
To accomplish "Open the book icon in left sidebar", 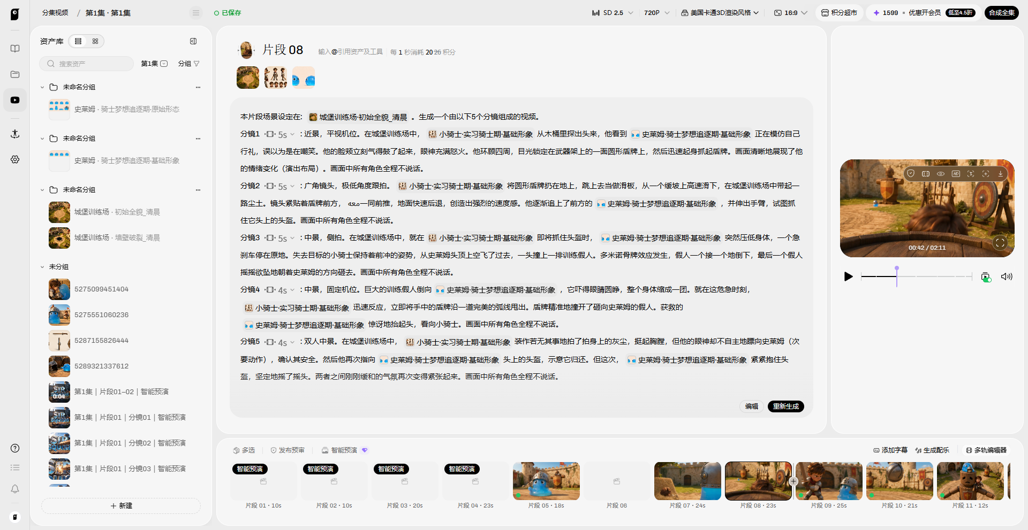I will point(15,49).
